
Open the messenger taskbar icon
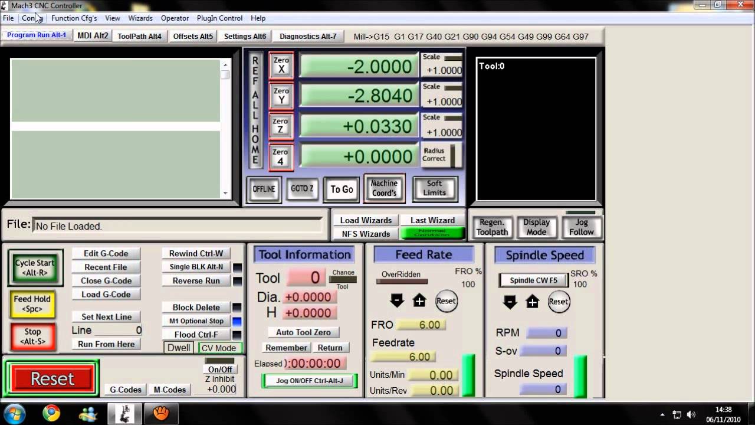(x=88, y=413)
